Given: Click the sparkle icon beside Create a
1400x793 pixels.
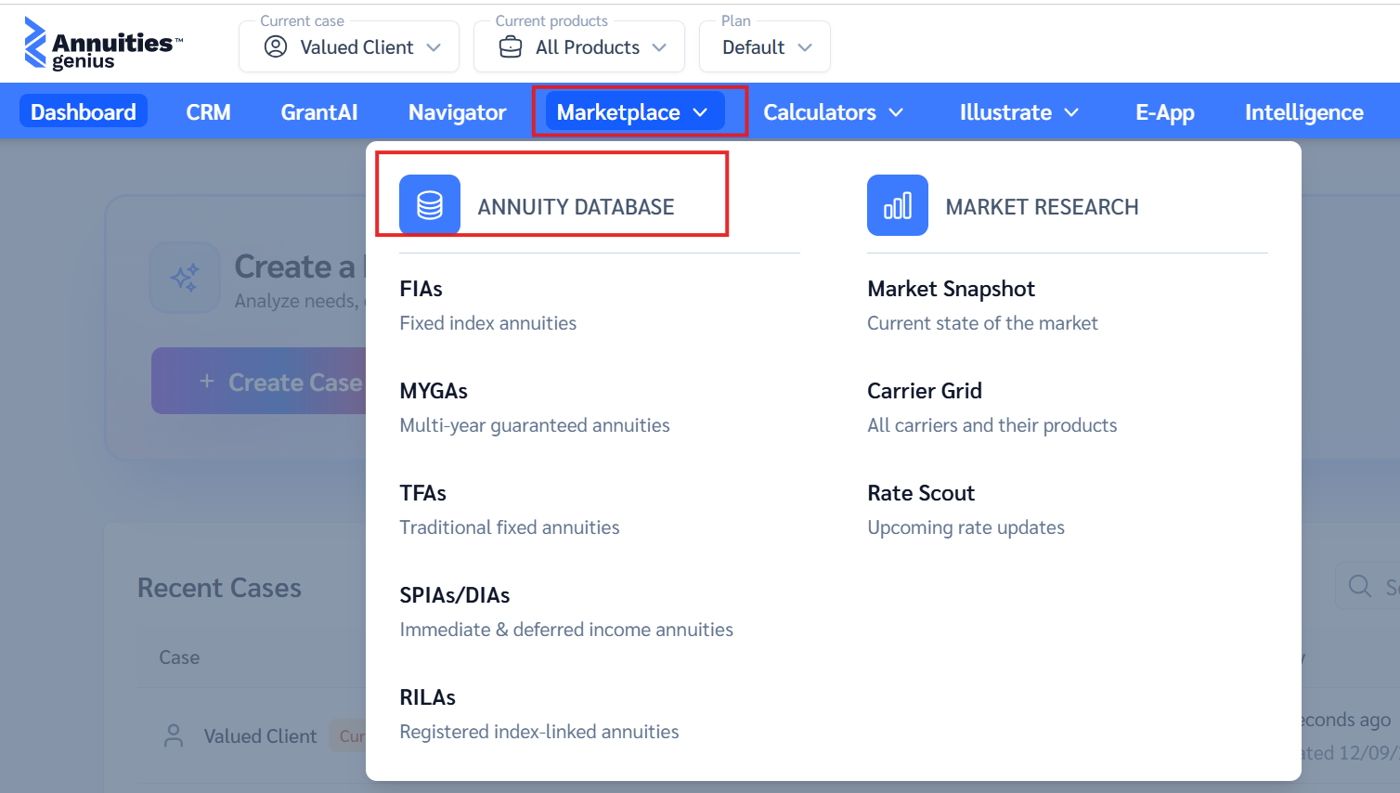Looking at the screenshot, I should (x=185, y=278).
